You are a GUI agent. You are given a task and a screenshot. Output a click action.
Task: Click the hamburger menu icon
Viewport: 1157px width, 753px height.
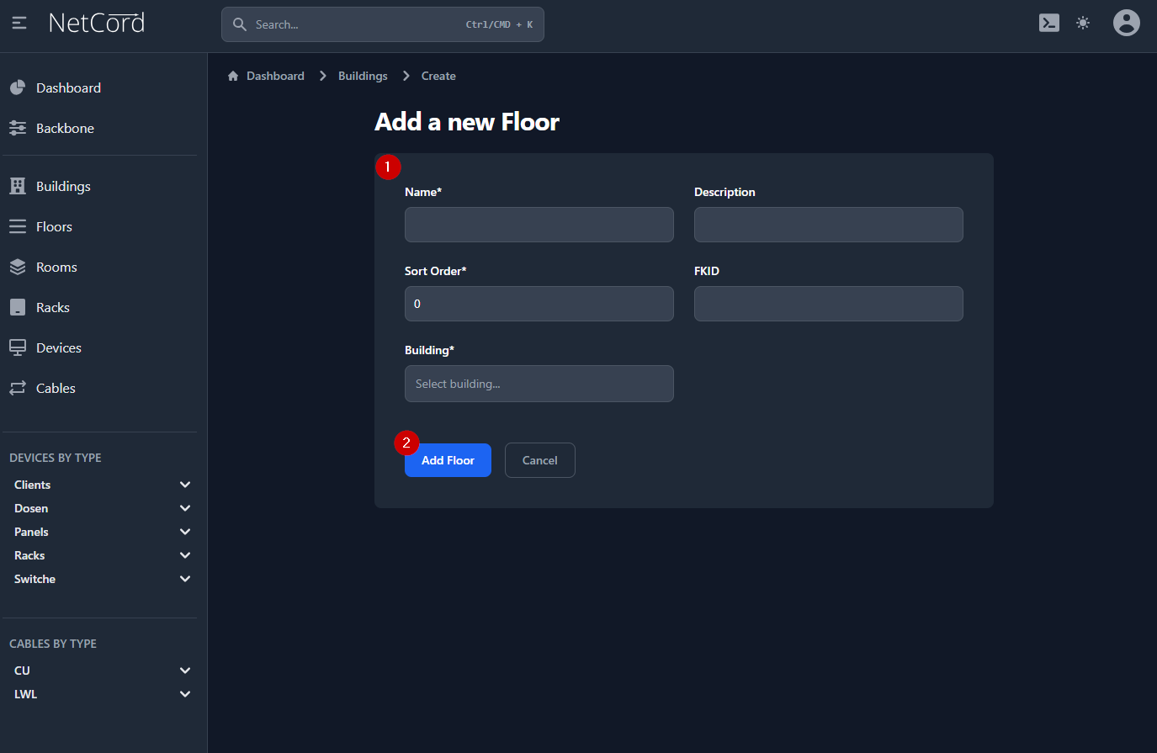click(19, 24)
